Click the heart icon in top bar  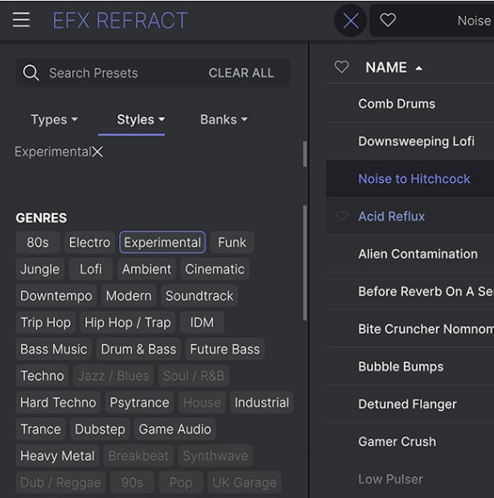[388, 21]
